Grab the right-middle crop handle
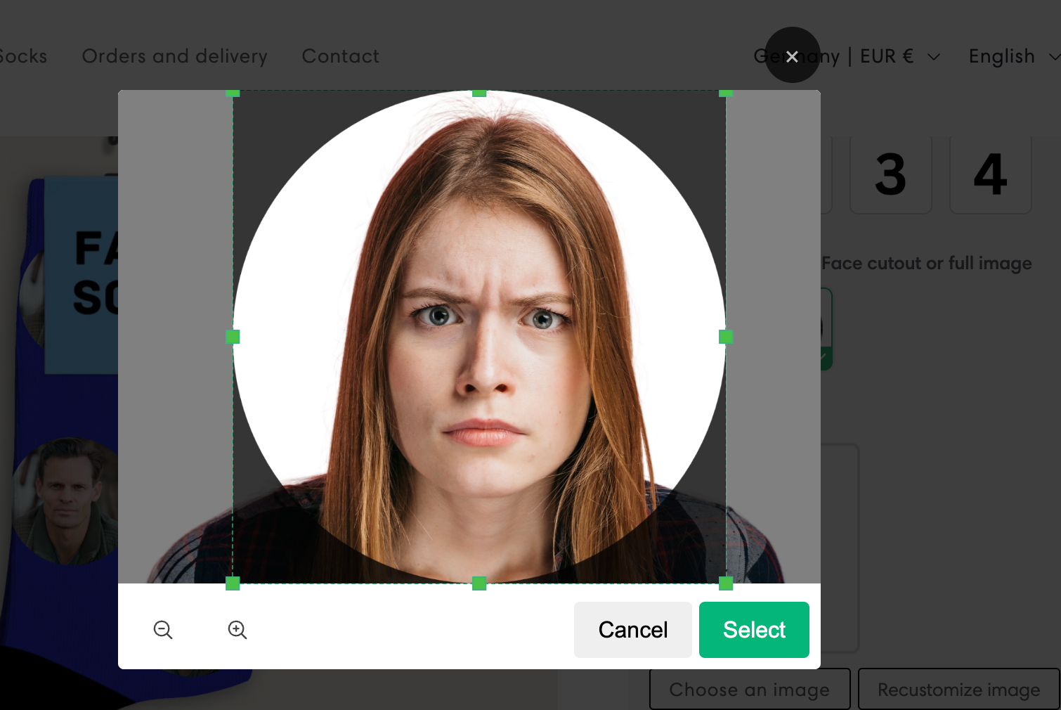 click(x=726, y=337)
